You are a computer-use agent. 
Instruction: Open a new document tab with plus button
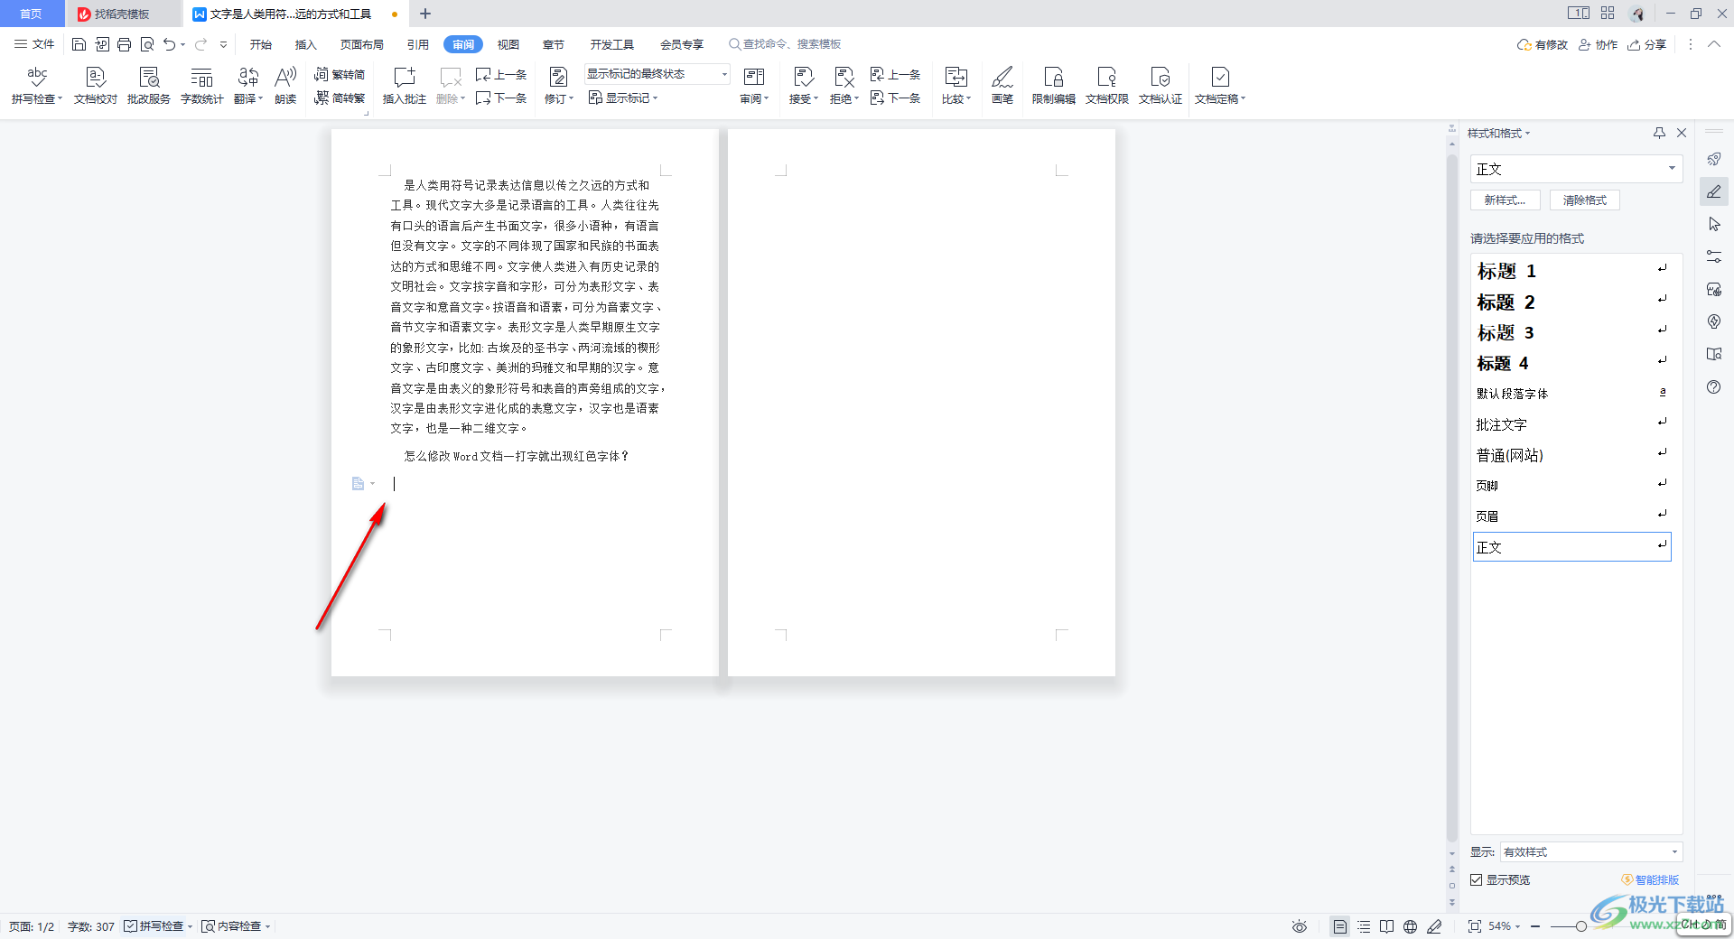(425, 14)
